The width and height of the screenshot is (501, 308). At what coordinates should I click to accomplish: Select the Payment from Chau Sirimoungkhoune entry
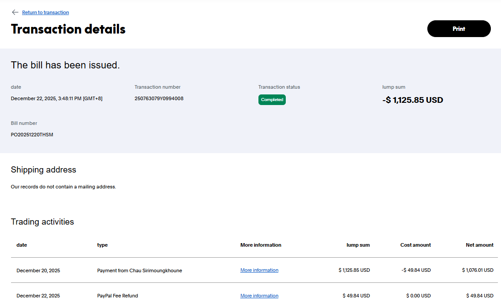tap(139, 270)
